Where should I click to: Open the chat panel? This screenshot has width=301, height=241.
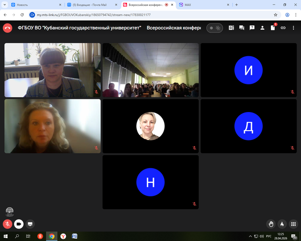click(x=242, y=28)
